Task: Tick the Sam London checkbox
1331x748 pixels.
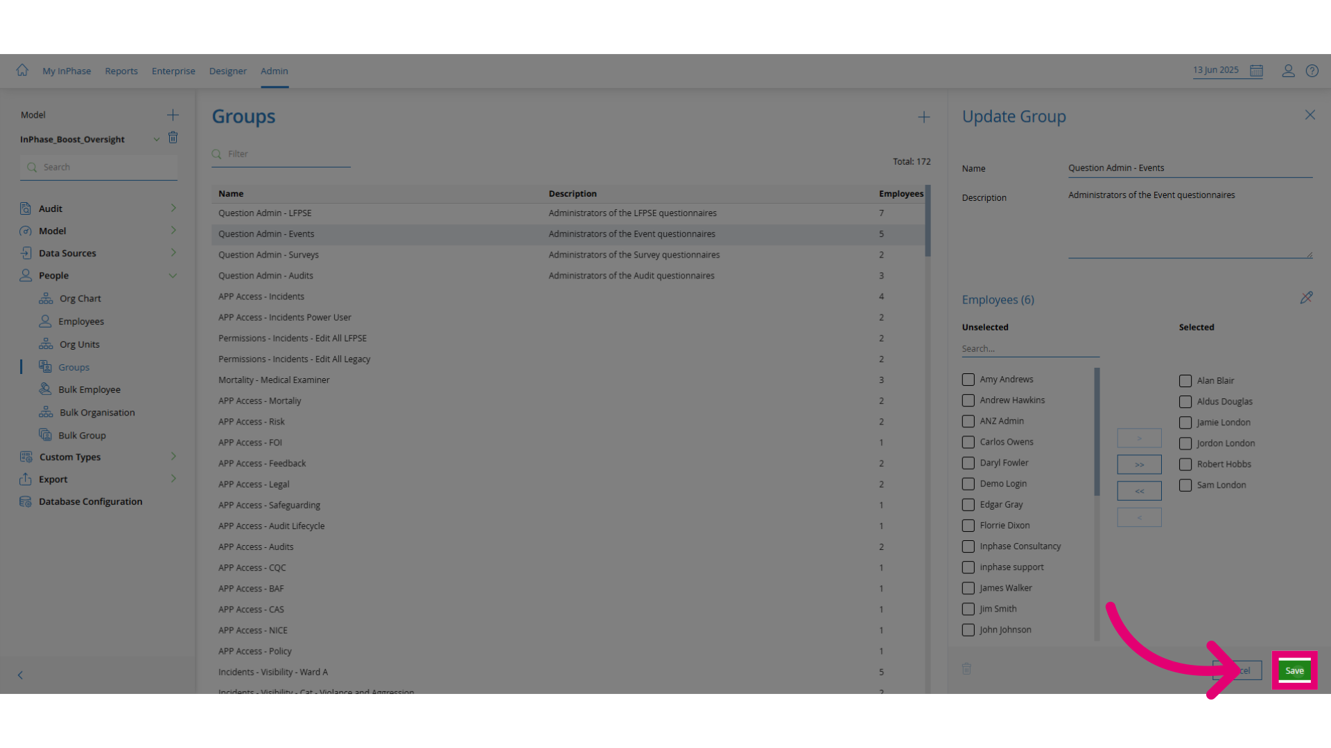Action: point(1185,486)
